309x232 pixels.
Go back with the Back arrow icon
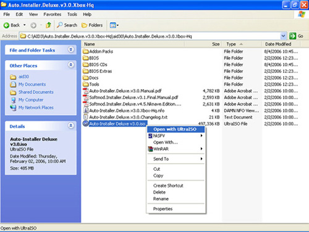pyautogui.click(x=6, y=25)
